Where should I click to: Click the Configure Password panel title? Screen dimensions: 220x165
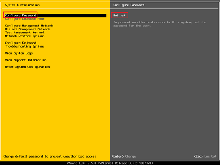pyautogui.click(x=128, y=5)
